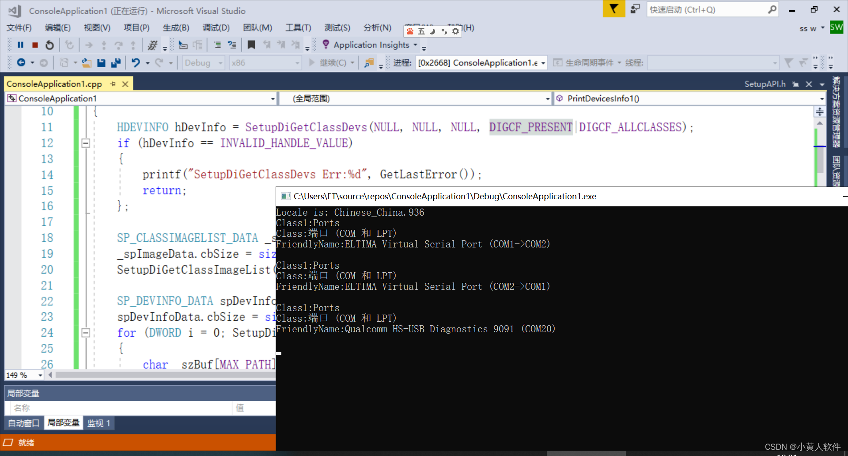Click the console window title bar
848x456 pixels.
[x=562, y=197]
